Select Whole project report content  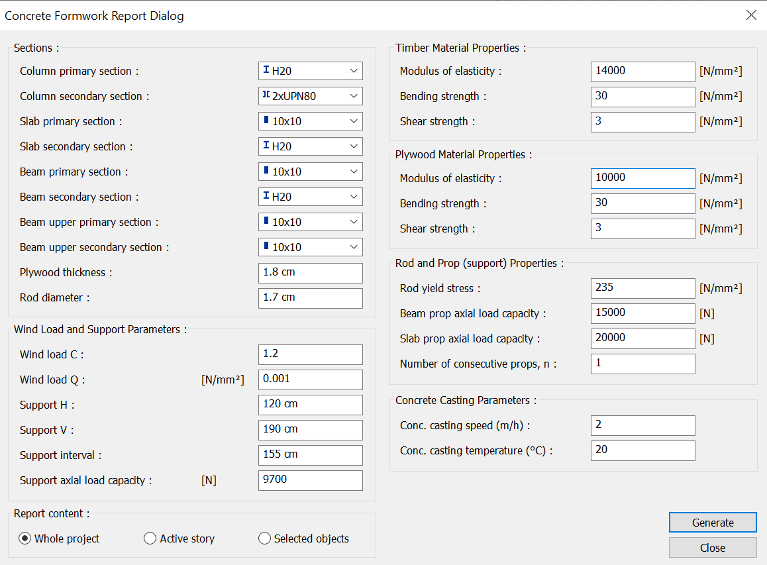[25, 539]
